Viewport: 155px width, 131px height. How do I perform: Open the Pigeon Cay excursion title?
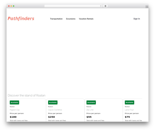[15, 110]
